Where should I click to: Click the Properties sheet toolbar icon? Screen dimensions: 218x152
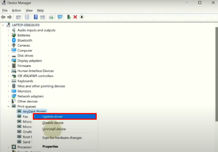coord(27,17)
